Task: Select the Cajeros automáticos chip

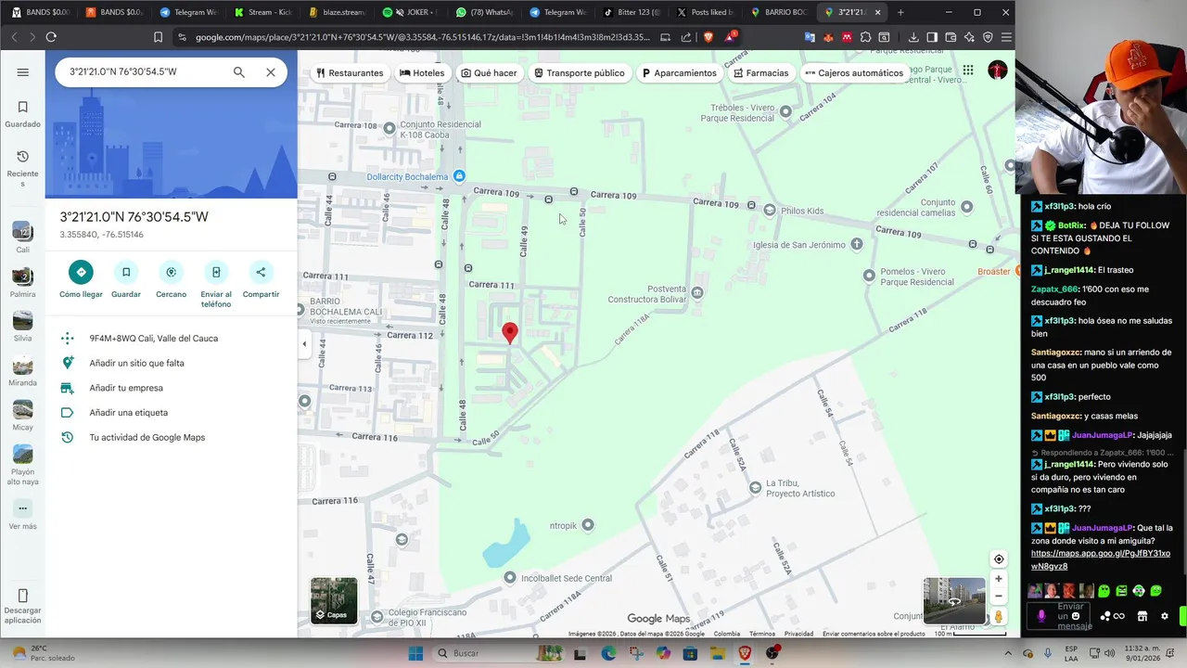Action: point(853,72)
